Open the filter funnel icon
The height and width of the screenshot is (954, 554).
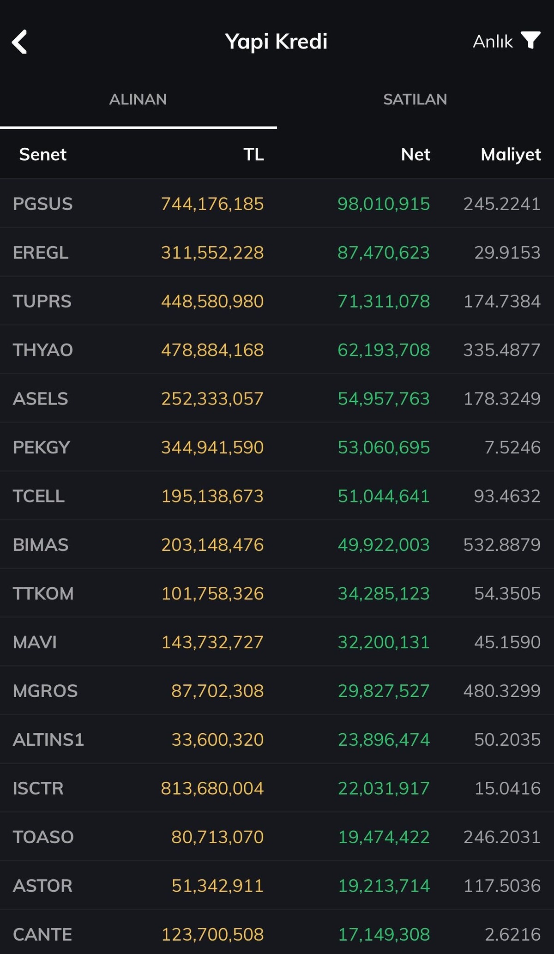click(531, 40)
